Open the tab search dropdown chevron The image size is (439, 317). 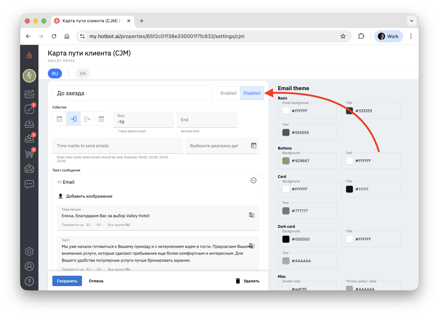[x=412, y=21]
